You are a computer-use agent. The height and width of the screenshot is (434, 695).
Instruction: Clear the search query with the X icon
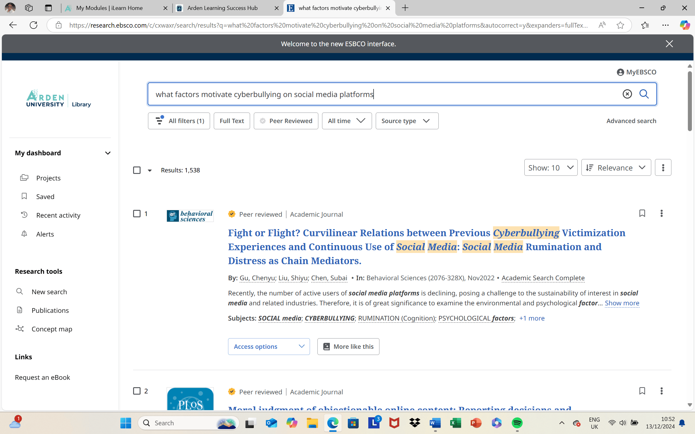[627, 94]
